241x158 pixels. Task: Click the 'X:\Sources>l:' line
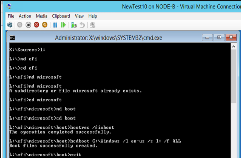click(27, 50)
